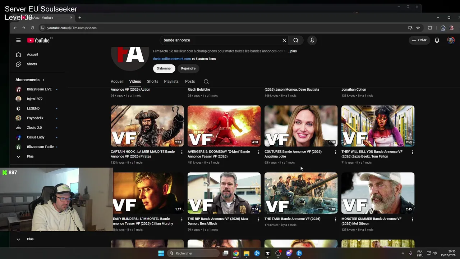
Task: Click the magnifier search button
Action: 296,40
